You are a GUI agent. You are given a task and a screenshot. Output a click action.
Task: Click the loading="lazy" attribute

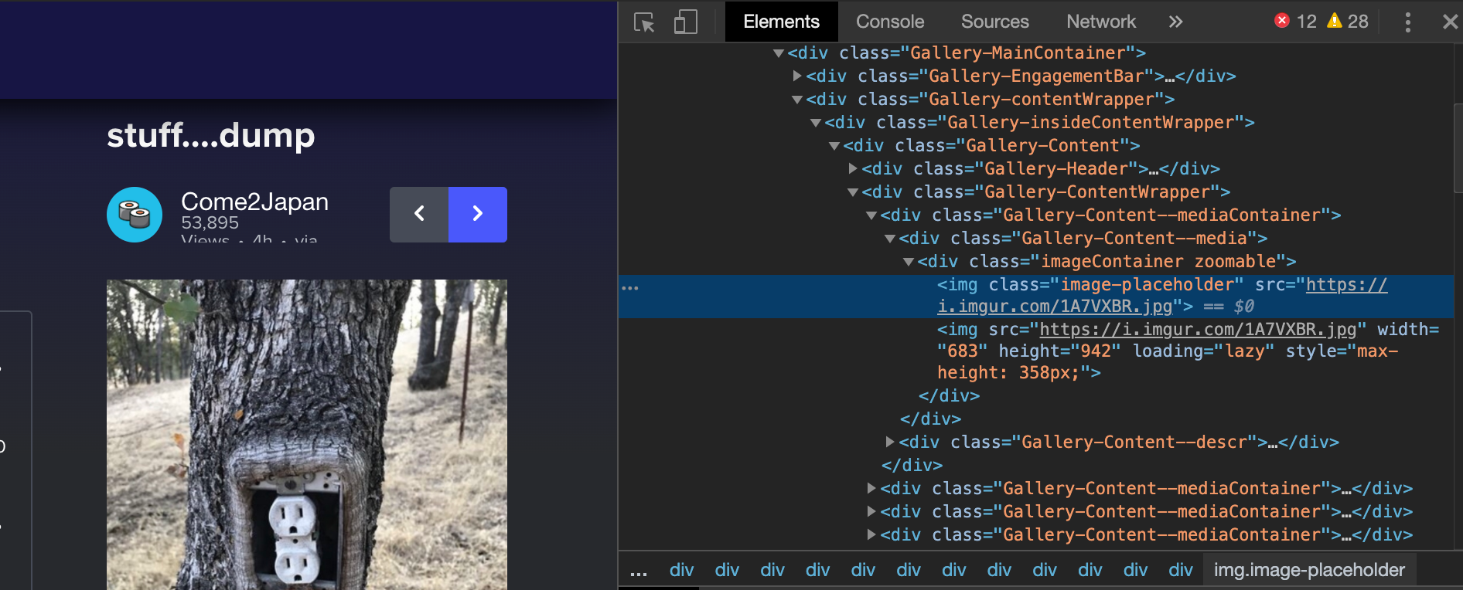[1203, 351]
